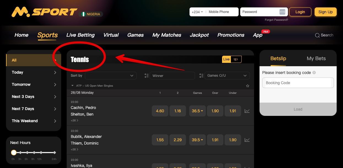Viewport: 343px width, 168px height.
Task: Open the Cachin, Pedro match
Action: [83, 108]
